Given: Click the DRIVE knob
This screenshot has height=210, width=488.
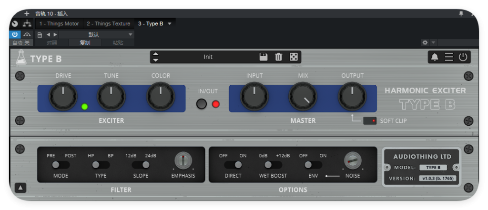Looking at the screenshot, I should tap(63, 96).
